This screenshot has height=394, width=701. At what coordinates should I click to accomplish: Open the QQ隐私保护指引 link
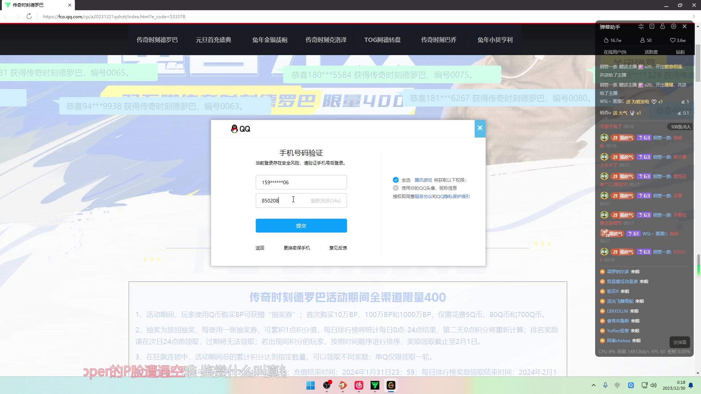coord(453,196)
